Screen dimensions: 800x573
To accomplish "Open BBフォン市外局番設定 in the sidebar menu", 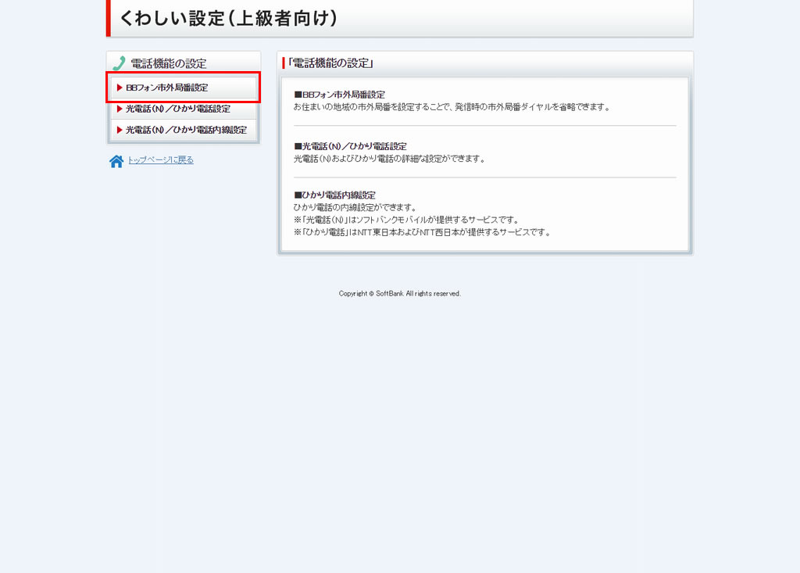I will pyautogui.click(x=167, y=88).
